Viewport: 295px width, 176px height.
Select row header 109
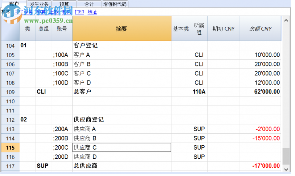pos(11,92)
